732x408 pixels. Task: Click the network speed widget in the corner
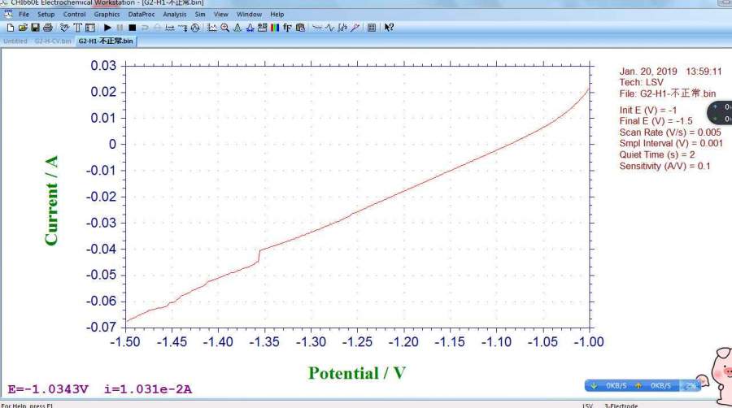(x=642, y=384)
